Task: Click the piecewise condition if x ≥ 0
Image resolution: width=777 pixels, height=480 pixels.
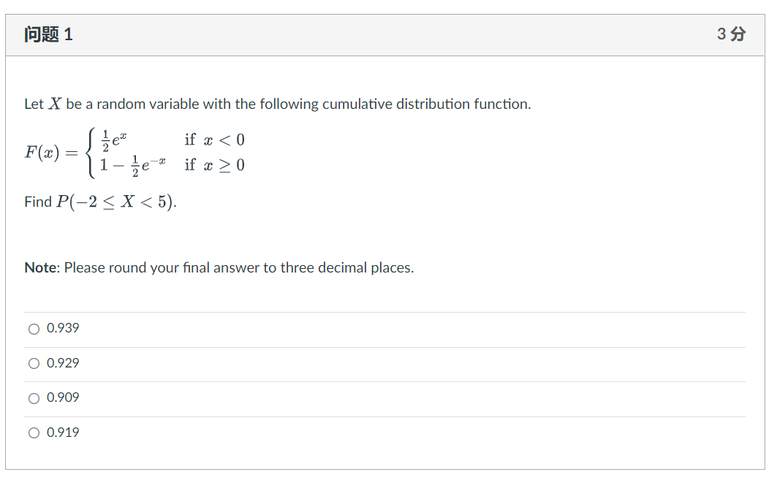Action: [214, 165]
